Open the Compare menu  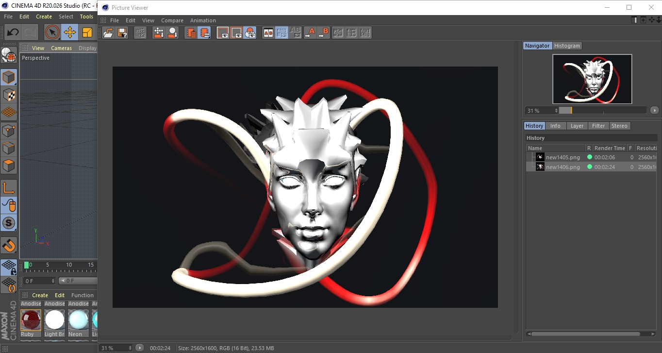172,20
